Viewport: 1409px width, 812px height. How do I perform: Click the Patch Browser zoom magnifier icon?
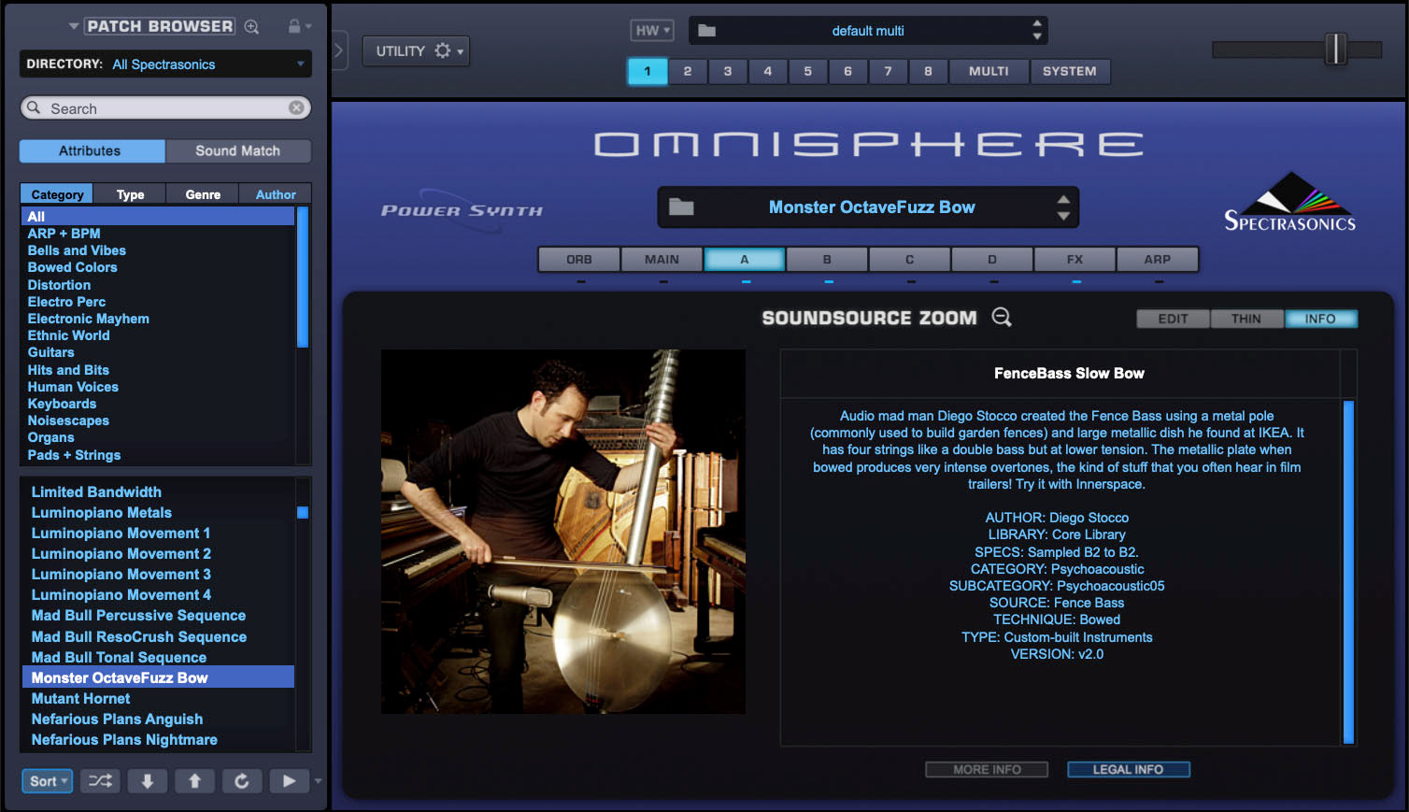251,27
